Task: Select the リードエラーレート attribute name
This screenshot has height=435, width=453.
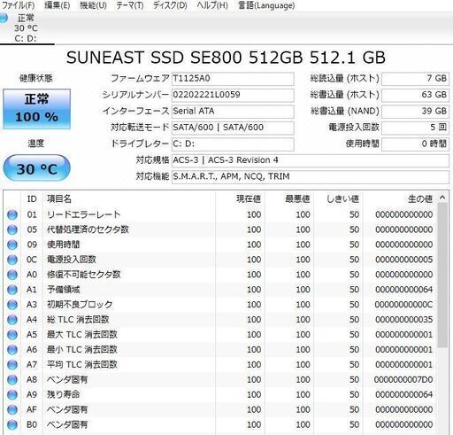Action: point(84,214)
